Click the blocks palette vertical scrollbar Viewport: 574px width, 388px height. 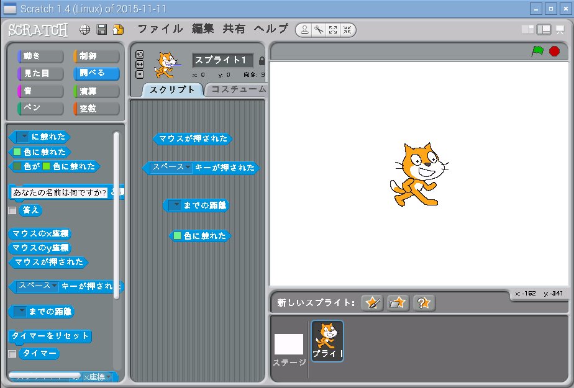tap(116, 216)
